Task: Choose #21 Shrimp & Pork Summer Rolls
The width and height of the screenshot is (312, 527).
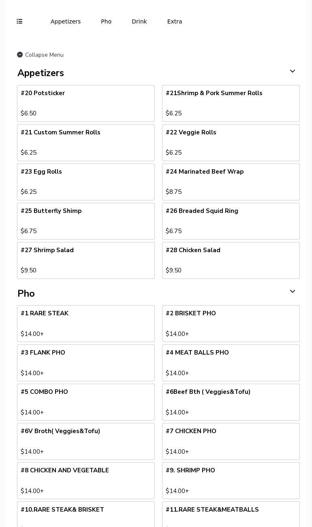Action: click(x=231, y=103)
